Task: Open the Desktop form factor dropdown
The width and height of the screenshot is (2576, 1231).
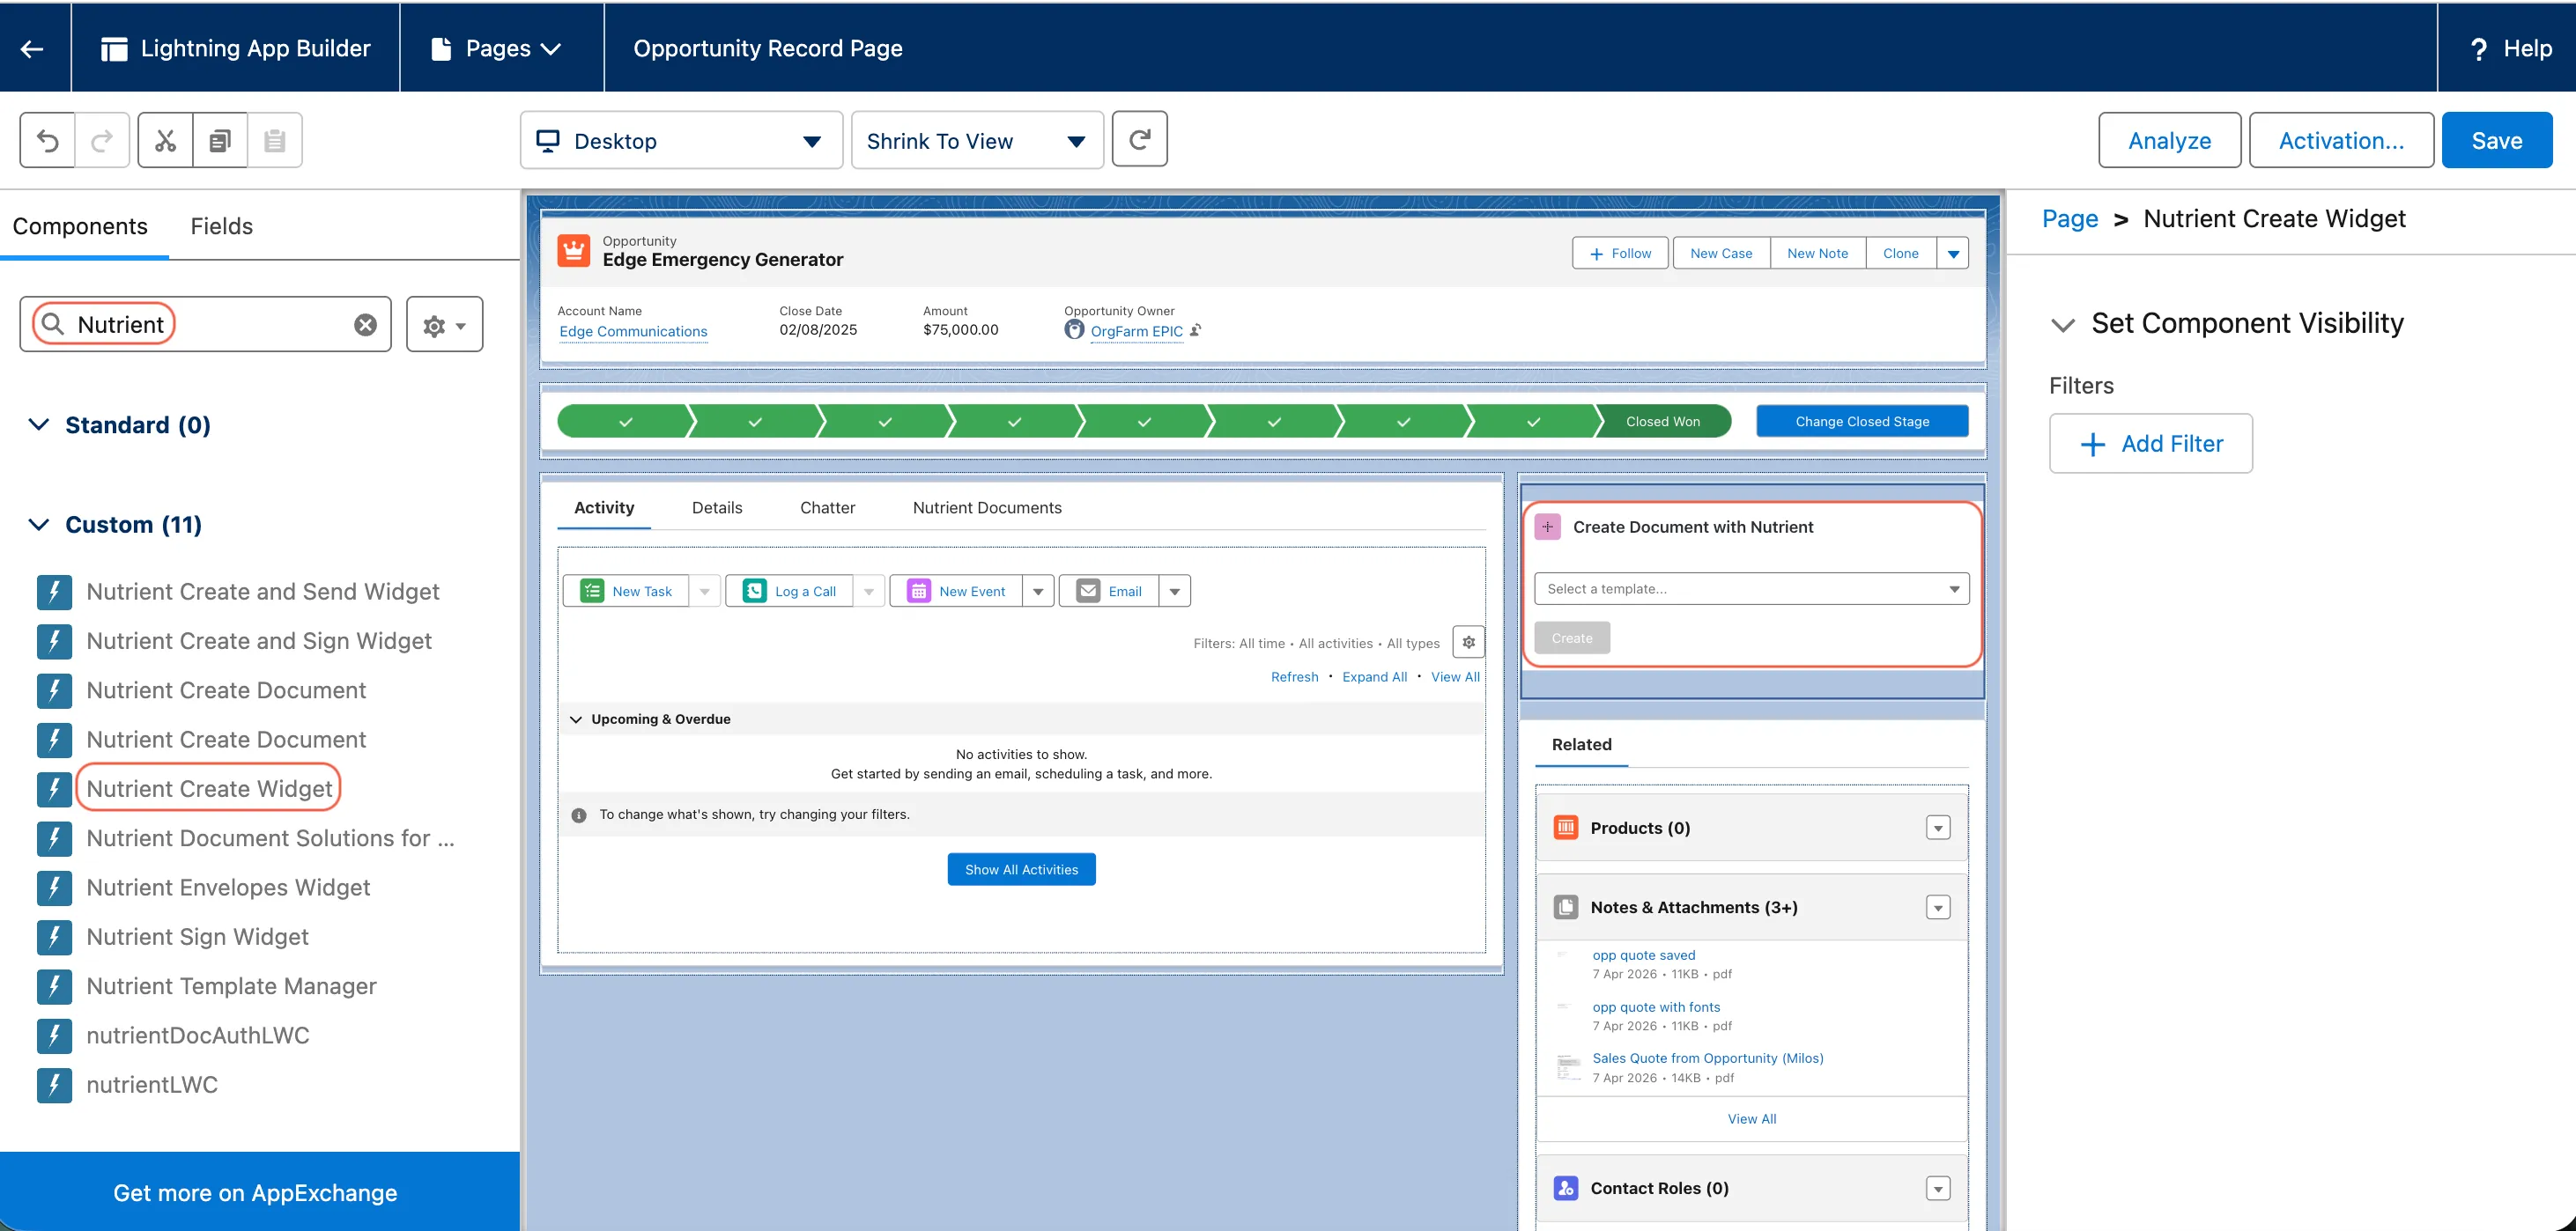Action: (681, 140)
